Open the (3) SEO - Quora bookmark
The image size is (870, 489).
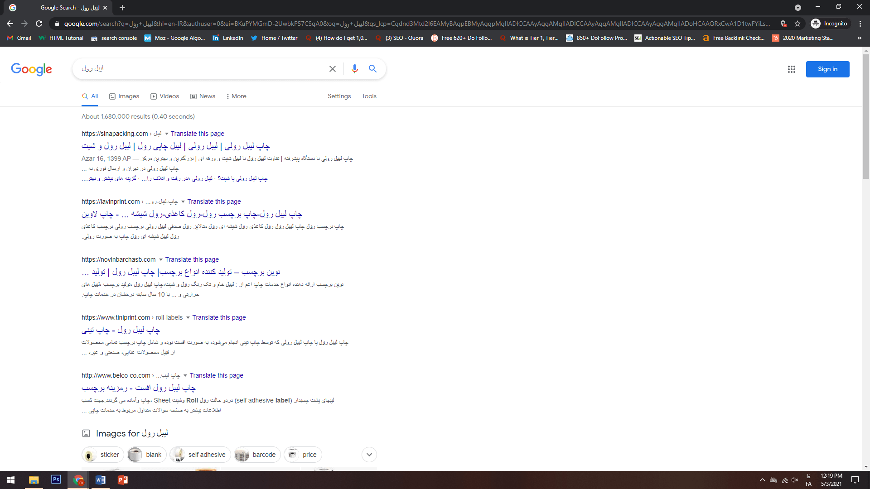pyautogui.click(x=399, y=38)
